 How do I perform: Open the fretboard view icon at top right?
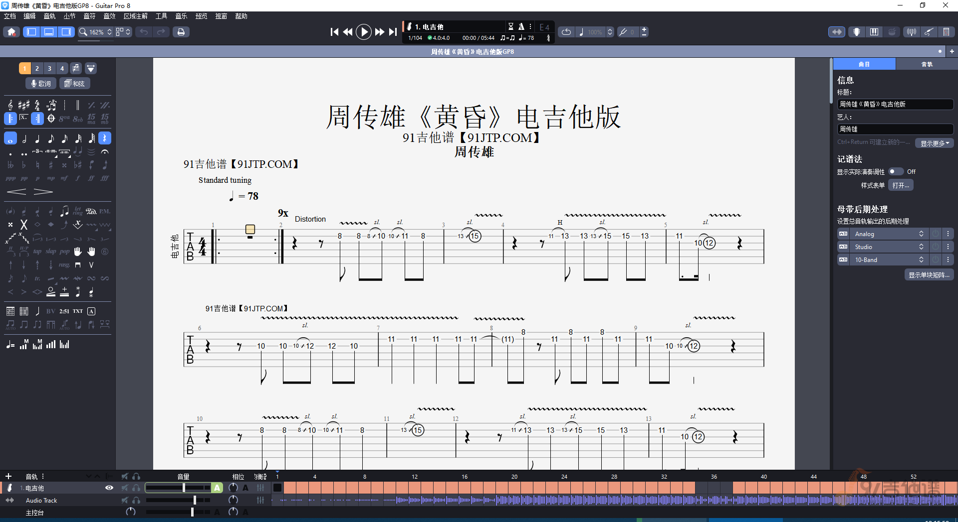857,32
